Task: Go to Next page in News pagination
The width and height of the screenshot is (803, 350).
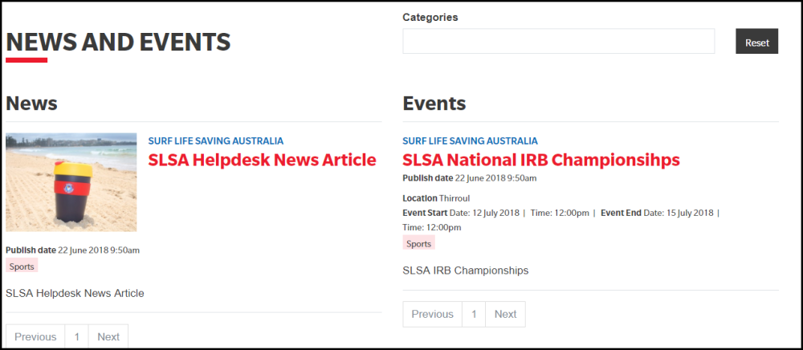Action: (108, 336)
